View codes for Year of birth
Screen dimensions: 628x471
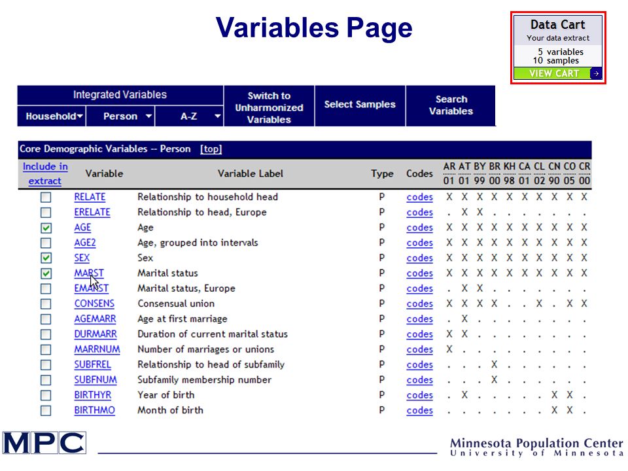point(420,395)
